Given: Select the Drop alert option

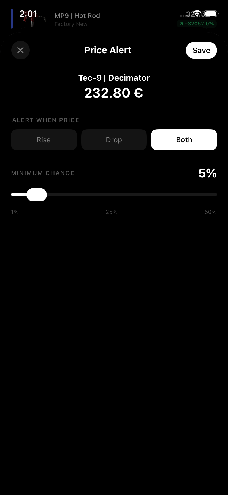Looking at the screenshot, I should tap(114, 140).
